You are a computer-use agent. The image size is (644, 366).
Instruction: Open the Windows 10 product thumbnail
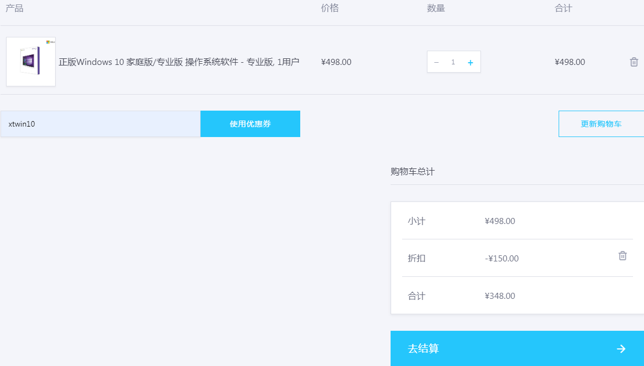coord(31,62)
